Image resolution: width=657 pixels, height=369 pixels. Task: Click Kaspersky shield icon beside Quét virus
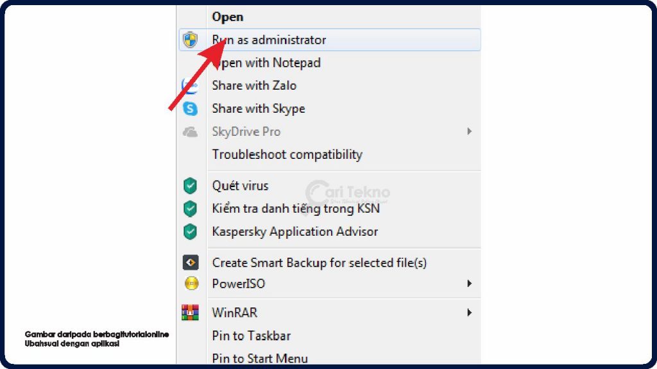click(x=190, y=186)
